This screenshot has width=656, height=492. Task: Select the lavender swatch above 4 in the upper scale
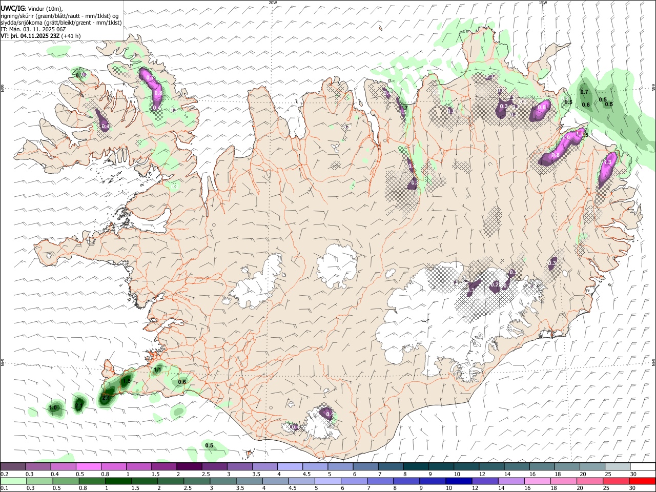click(290, 467)
